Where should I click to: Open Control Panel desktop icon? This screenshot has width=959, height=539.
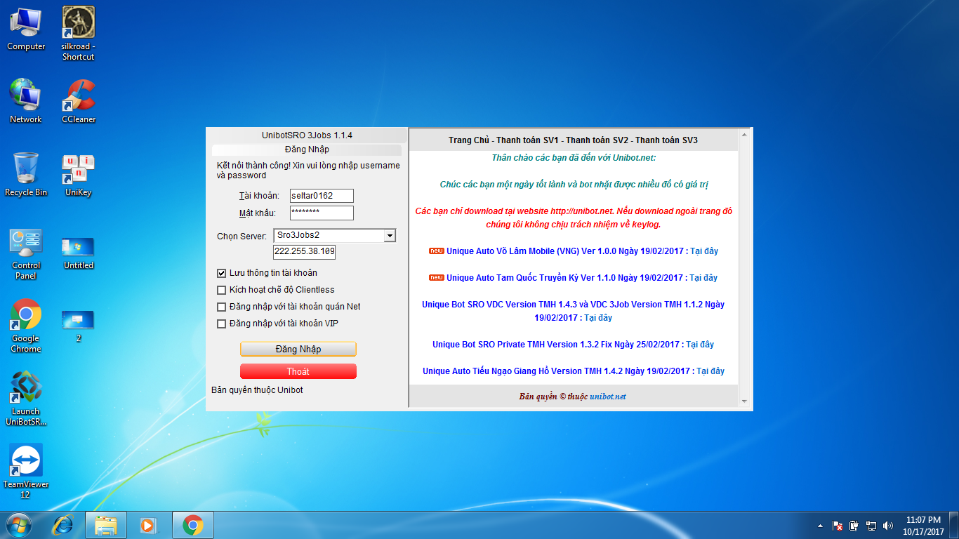point(26,253)
